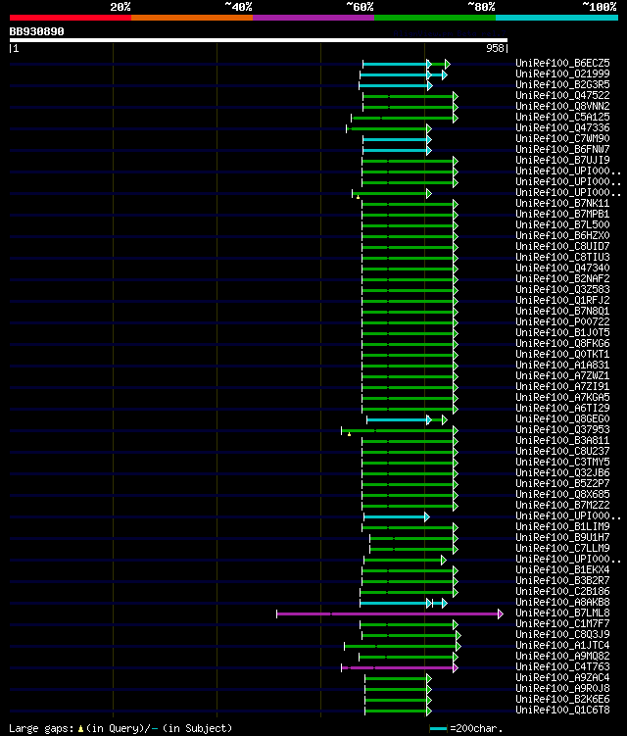627x736 pixels.
Task: Select the UniRef100_A1JTC4 label
Action: click(562, 646)
